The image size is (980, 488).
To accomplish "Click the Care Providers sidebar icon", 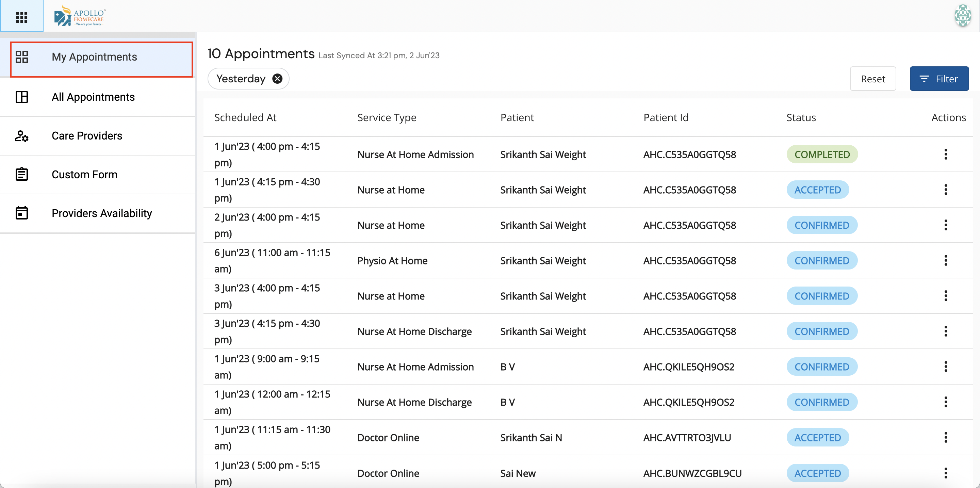I will [22, 136].
